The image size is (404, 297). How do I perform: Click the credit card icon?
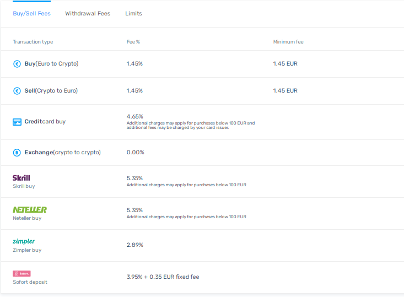coord(17,122)
